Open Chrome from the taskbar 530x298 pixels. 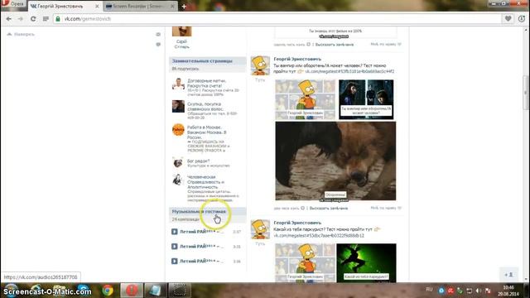click(x=108, y=291)
